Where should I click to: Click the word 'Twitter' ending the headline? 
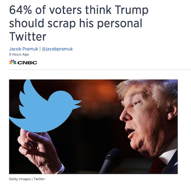pyautogui.click(x=28, y=36)
